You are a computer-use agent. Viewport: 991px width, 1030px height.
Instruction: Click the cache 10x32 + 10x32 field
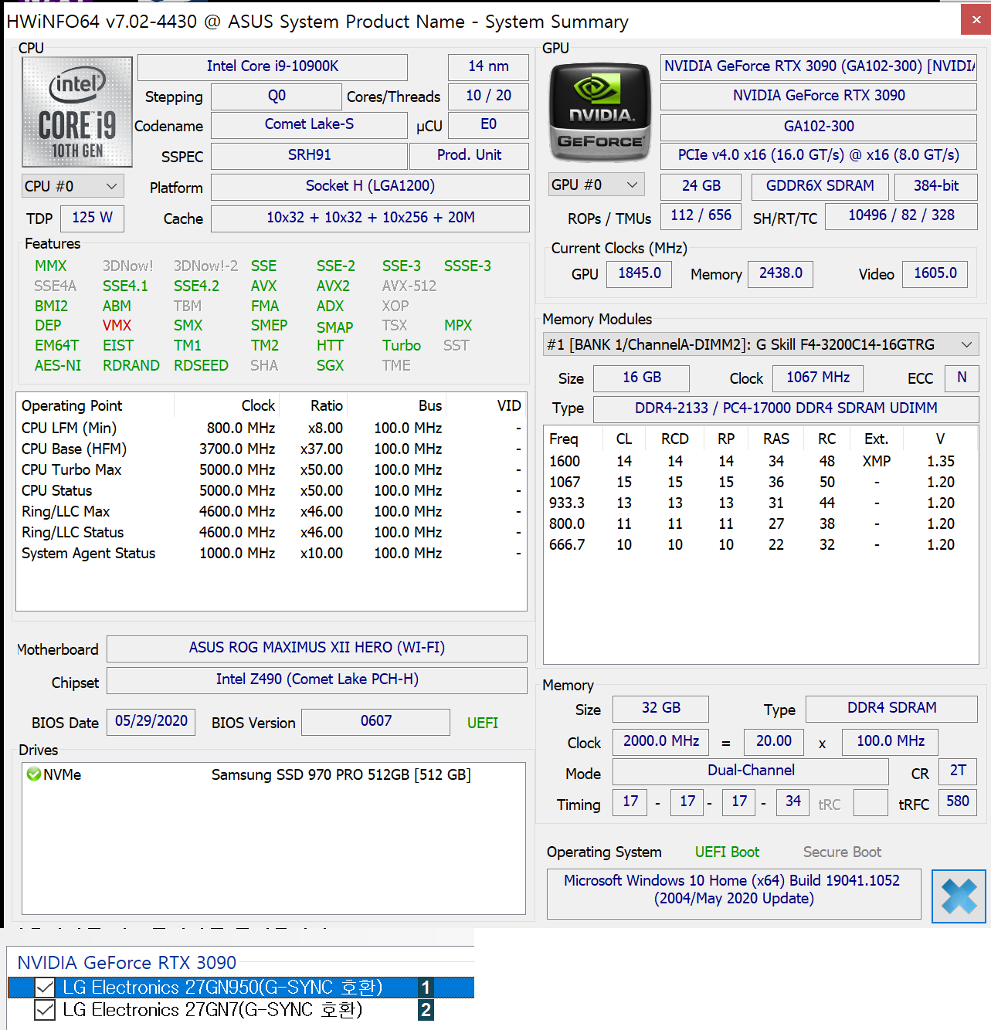[x=370, y=218]
